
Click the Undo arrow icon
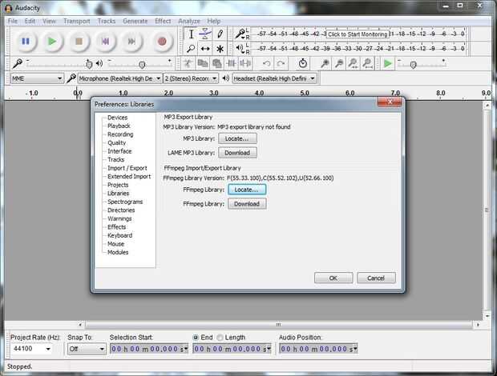click(x=266, y=63)
